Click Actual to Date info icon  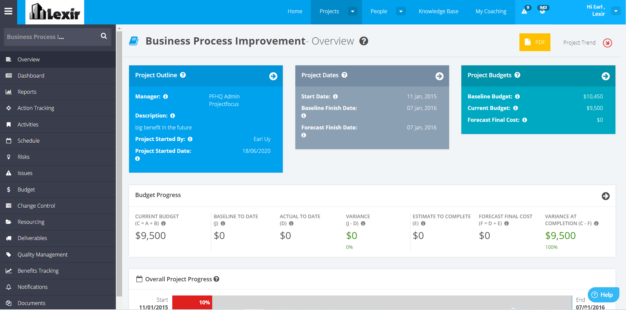click(x=291, y=224)
